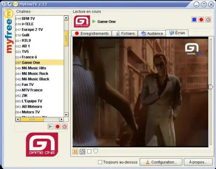Click the channel list horizontal scrollbar thumb
216x169 pixels.
click(x=32, y=119)
